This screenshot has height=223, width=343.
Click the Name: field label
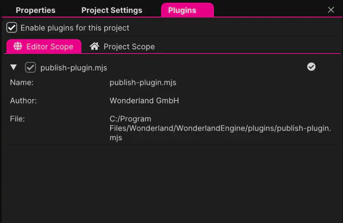pos(22,82)
